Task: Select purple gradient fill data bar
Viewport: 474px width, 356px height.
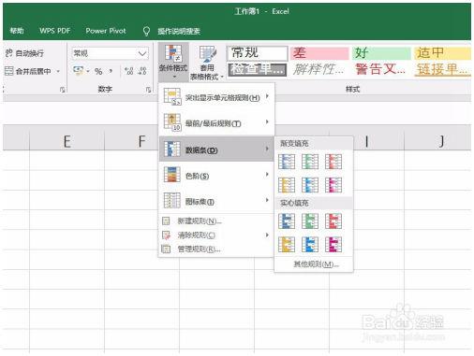Action: [333, 185]
